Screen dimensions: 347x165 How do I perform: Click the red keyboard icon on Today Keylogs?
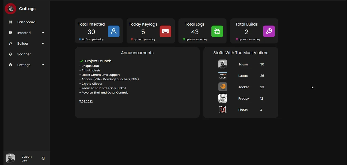coord(165,31)
